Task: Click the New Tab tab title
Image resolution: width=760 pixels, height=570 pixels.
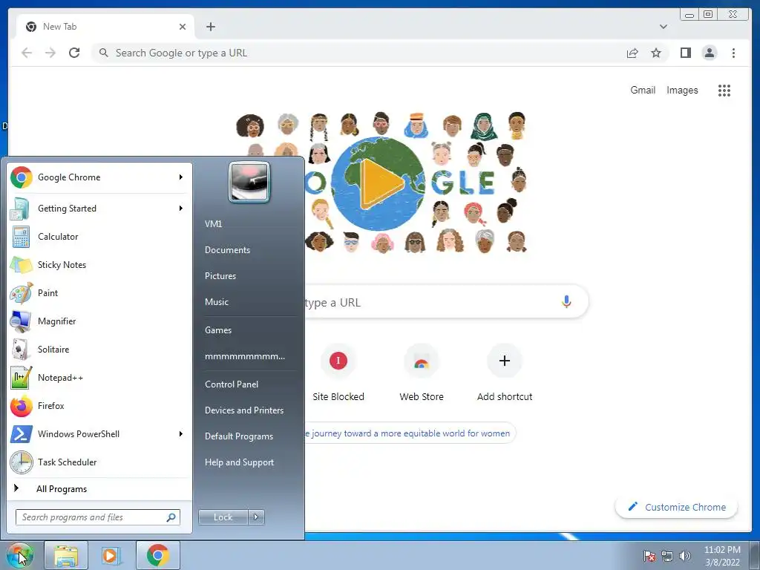Action: tap(59, 27)
